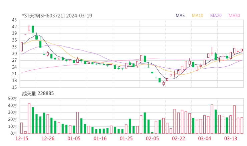Viewport: 247px width, 146px height.
Task: Select the last candlestick on the chart
Action: (x=242, y=50)
